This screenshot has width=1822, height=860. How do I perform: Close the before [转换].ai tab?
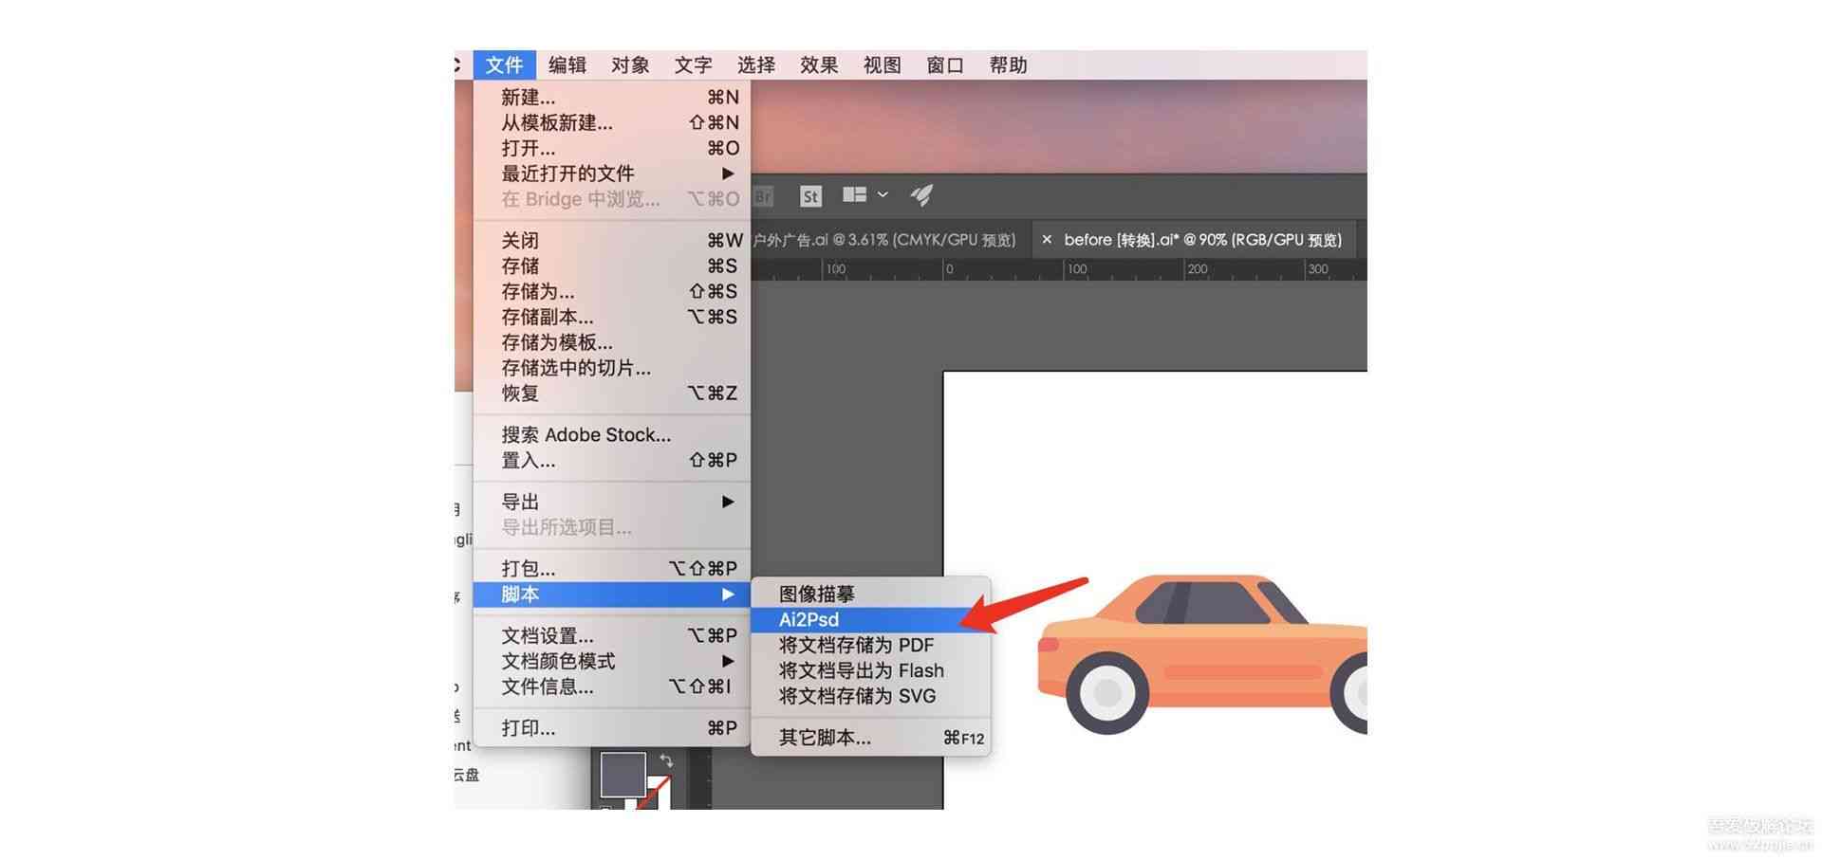1047,240
